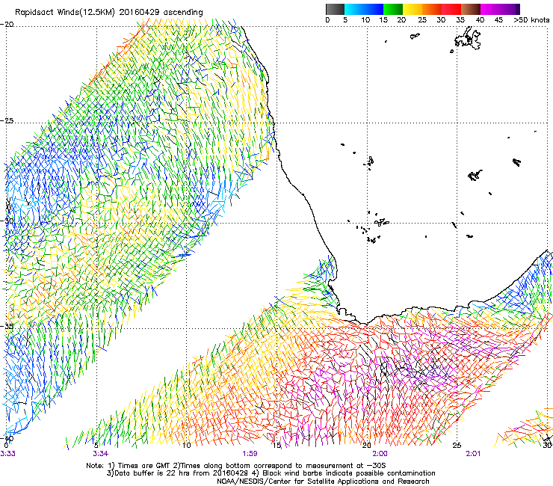553x486 pixels.
Task: Click the '>50 knots' legend label
Action: click(531, 20)
